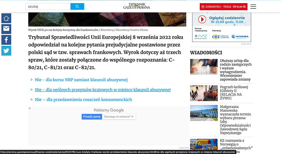The height and width of the screenshot is (154, 282).
Task: Open the hamburger menu
Action: (253, 6)
